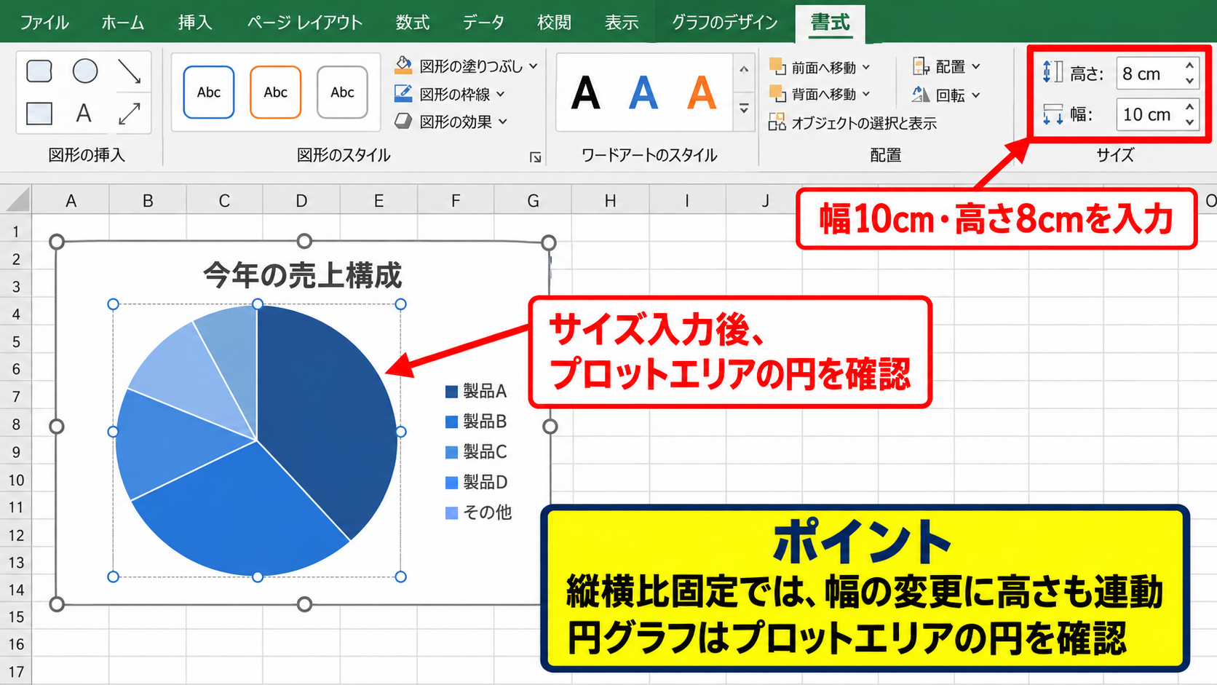
Task: Click the 製品A dark blue legend swatch
Action: (451, 392)
